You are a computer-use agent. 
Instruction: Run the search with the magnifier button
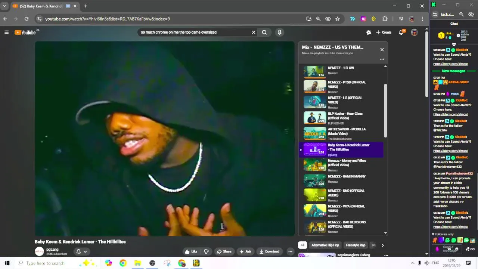tap(264, 32)
